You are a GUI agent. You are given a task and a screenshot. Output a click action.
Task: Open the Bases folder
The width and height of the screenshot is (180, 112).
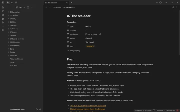coord(12,49)
